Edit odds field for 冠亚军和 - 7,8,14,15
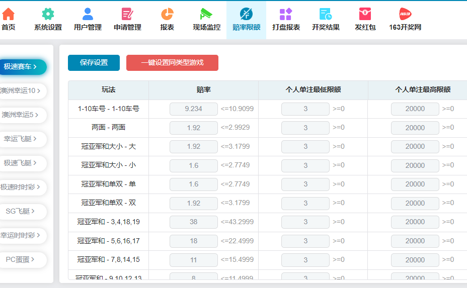 (x=194, y=260)
